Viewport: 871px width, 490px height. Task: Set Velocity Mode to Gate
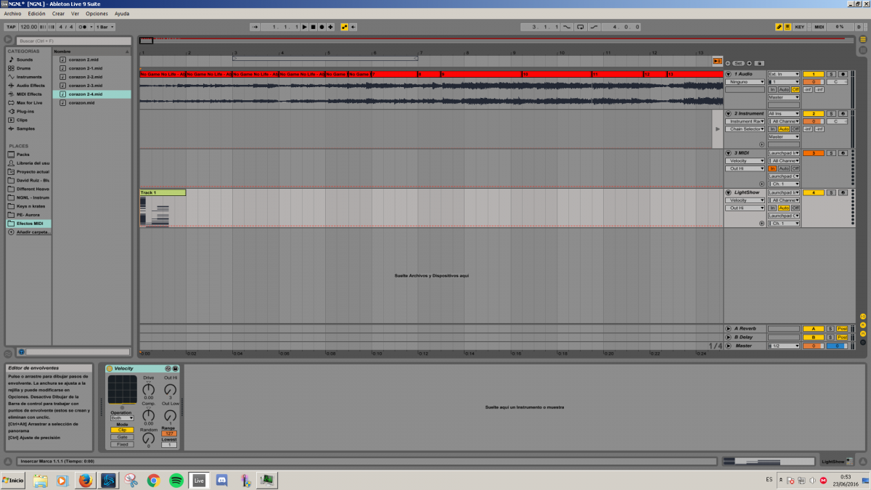[122, 437]
